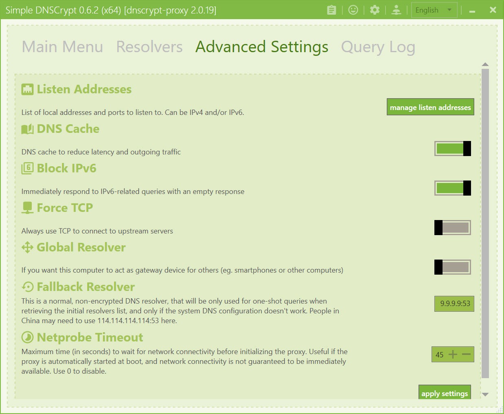Click the user profile icon in title bar
The width and height of the screenshot is (504, 414).
coord(396,10)
